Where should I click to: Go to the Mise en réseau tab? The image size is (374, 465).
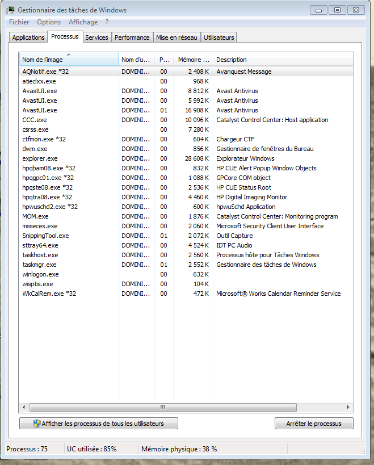[177, 37]
